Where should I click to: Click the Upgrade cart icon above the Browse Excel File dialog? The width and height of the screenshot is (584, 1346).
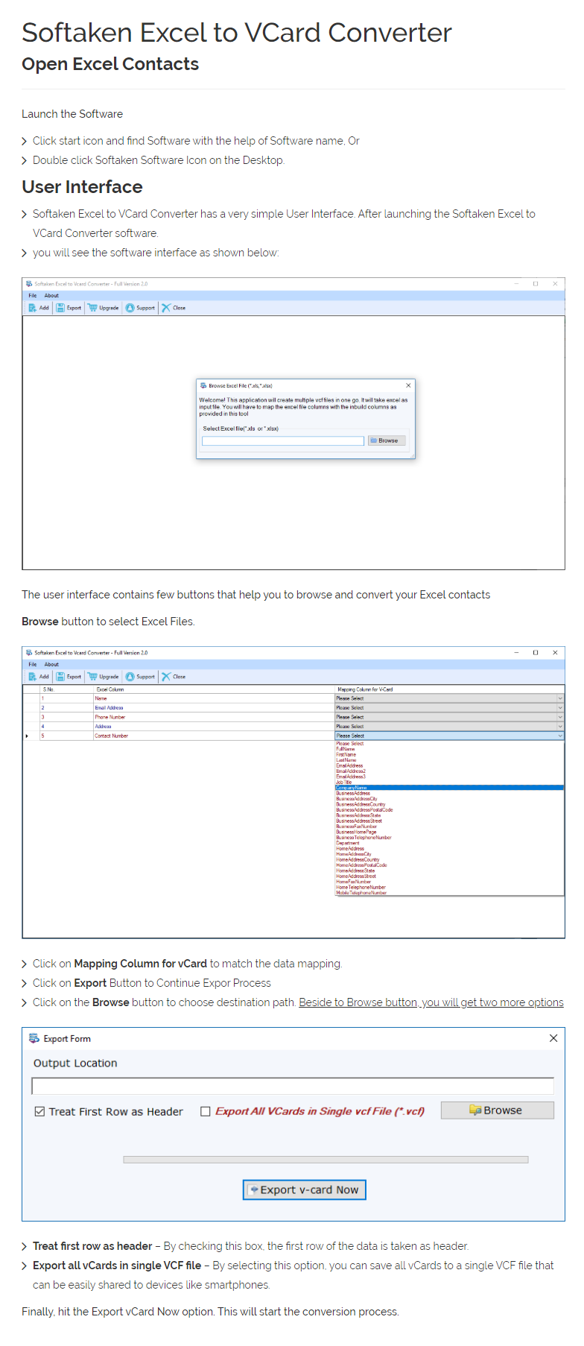tap(92, 308)
